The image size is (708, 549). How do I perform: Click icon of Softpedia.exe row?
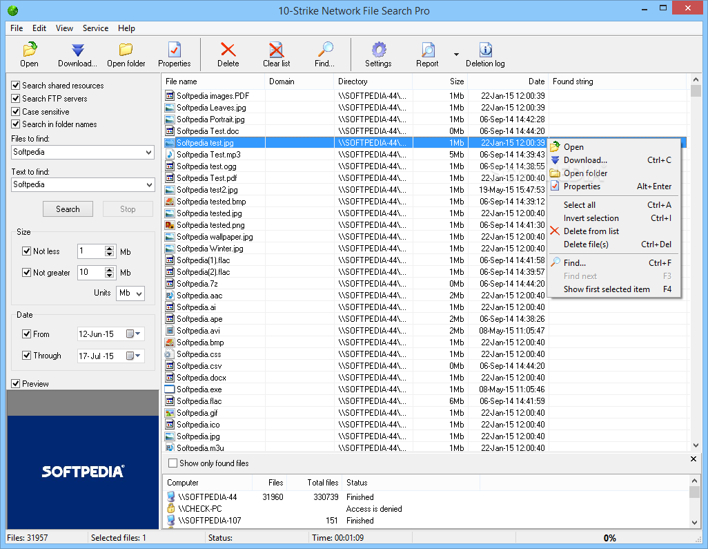click(170, 389)
